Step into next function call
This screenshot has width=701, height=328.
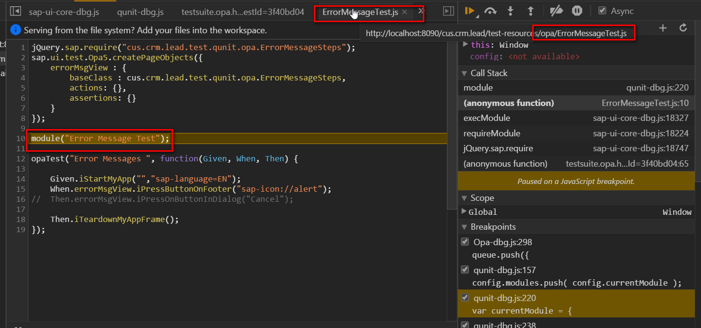511,11
